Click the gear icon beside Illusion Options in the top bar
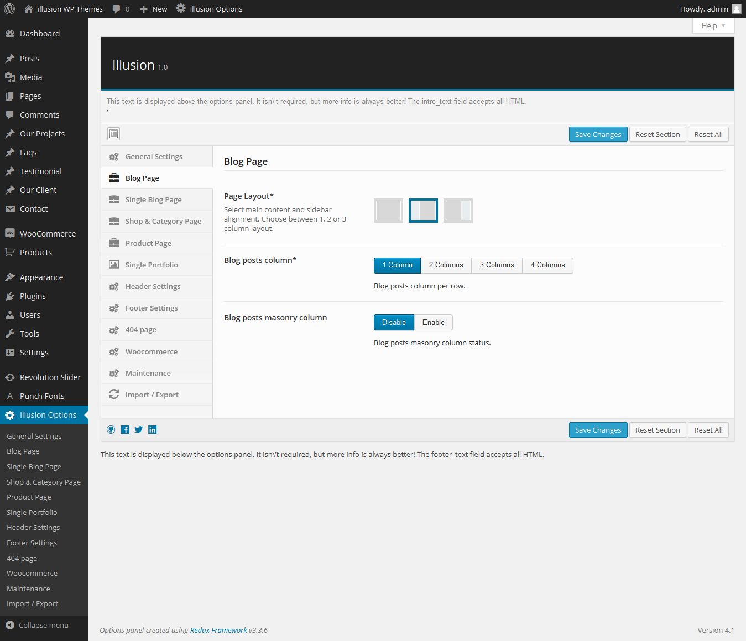 [x=181, y=8]
